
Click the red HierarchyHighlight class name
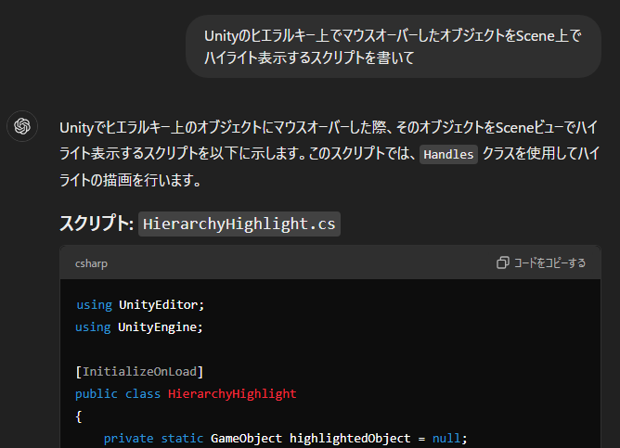click(x=232, y=393)
